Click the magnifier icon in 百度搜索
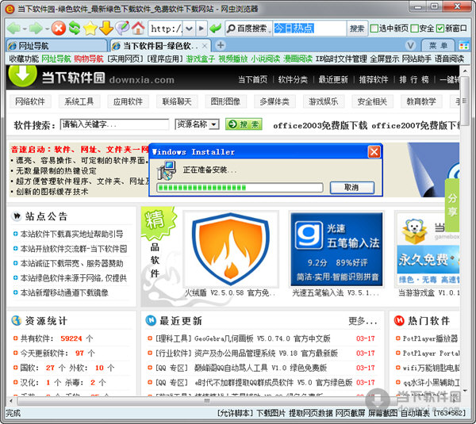Image resolution: width=476 pixels, height=424 pixels. pos(231,29)
